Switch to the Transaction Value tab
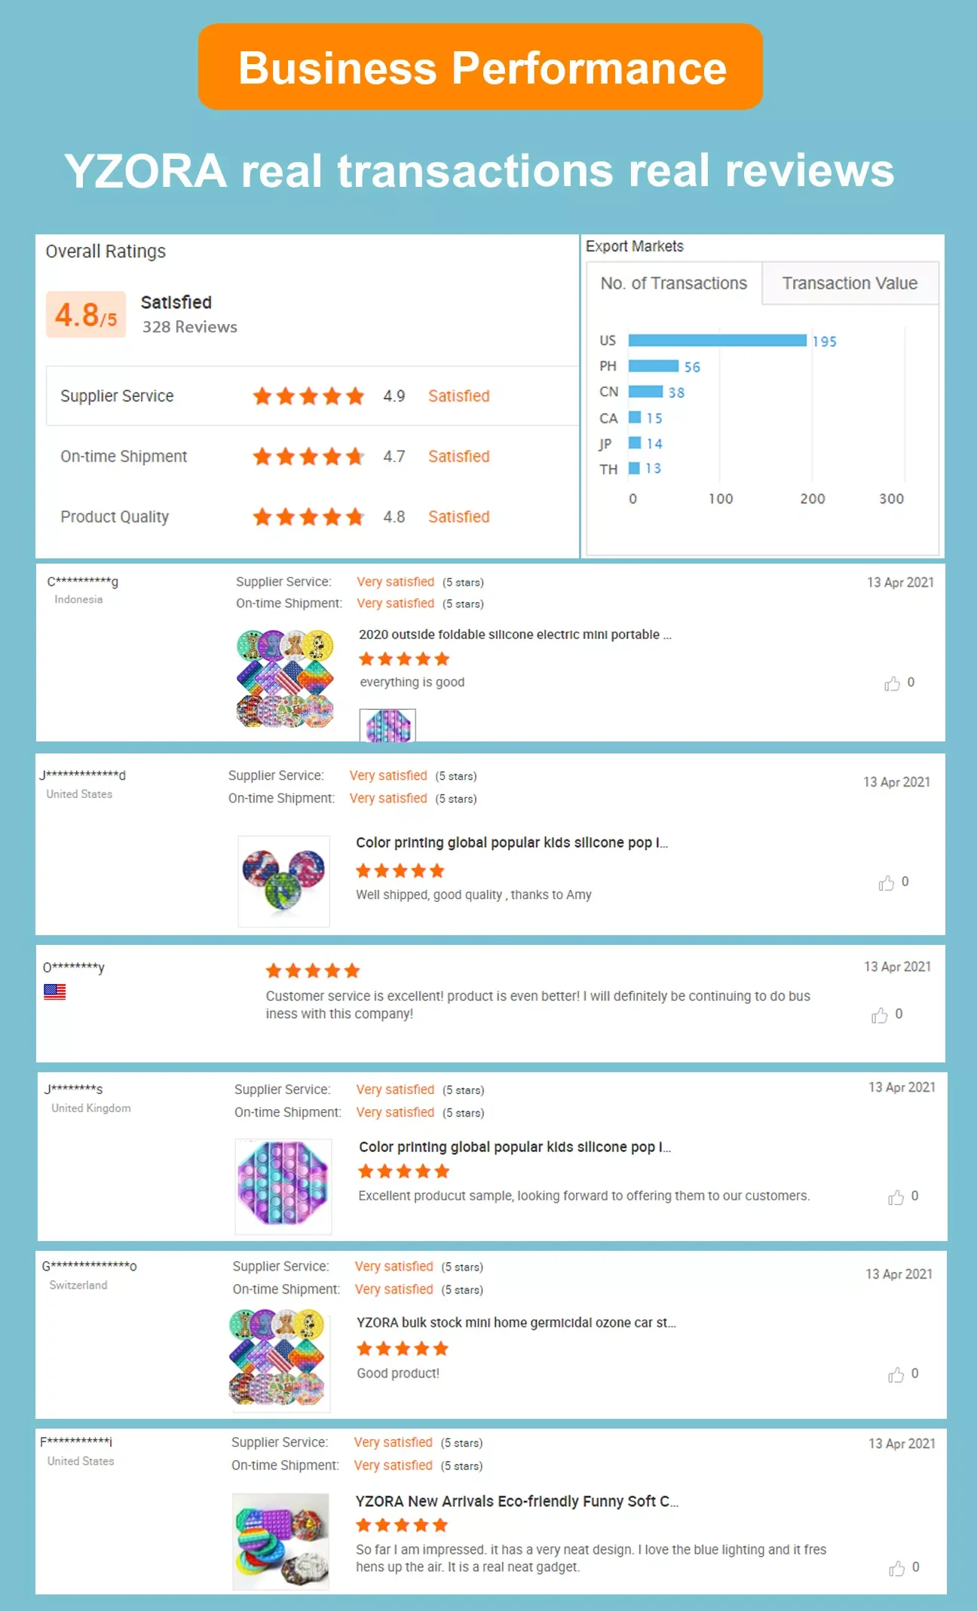This screenshot has height=1611, width=977. [x=850, y=283]
